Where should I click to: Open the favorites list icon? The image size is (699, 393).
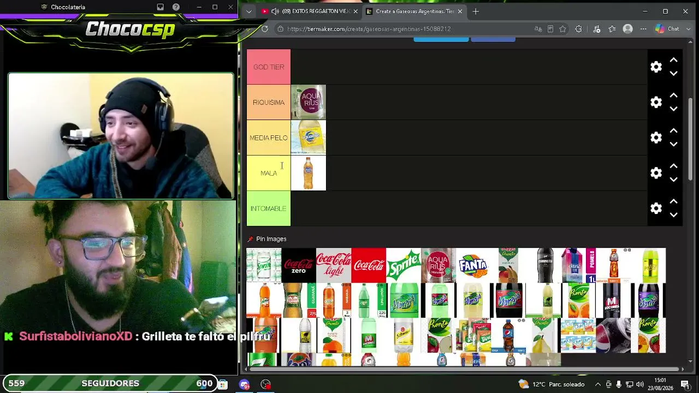tap(612, 29)
